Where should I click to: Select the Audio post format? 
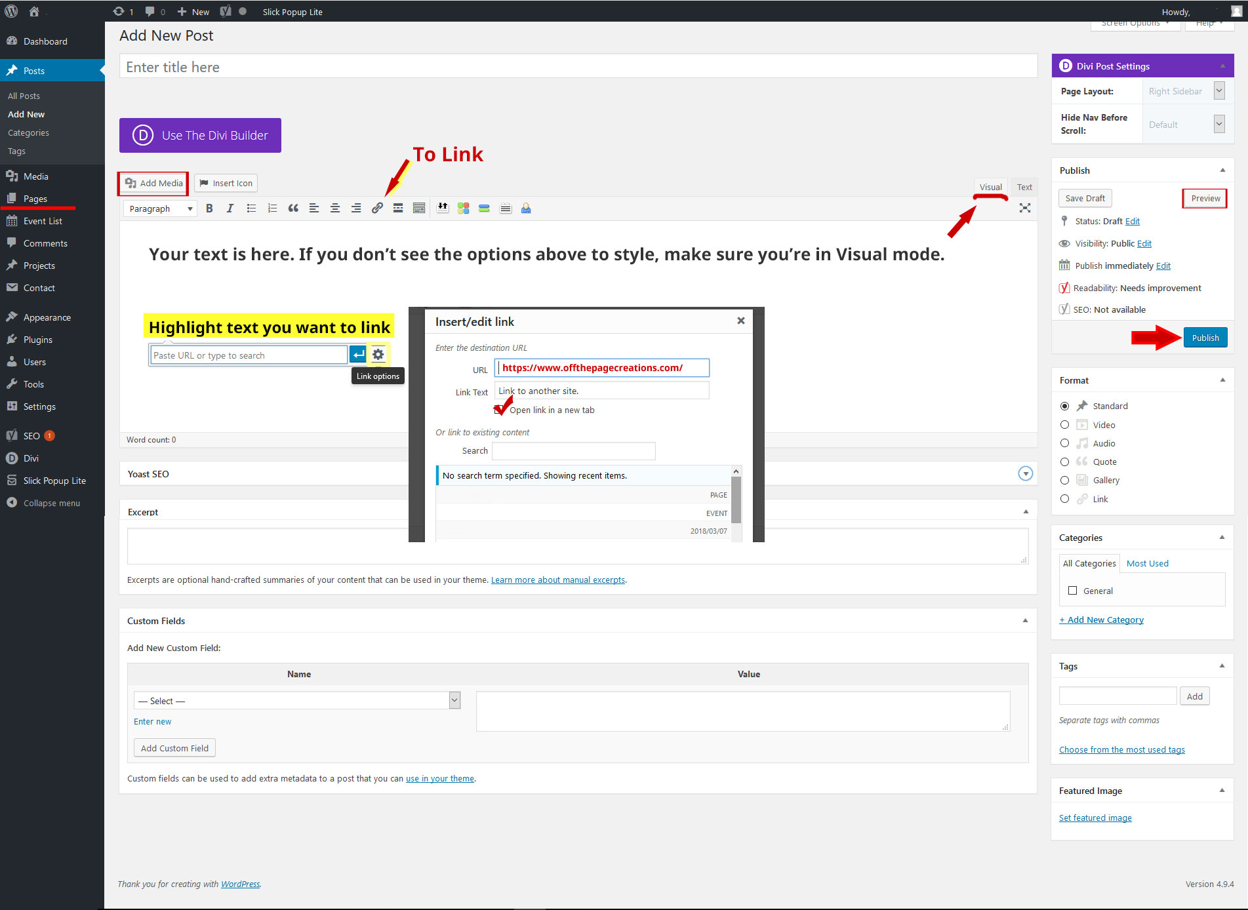tap(1064, 443)
